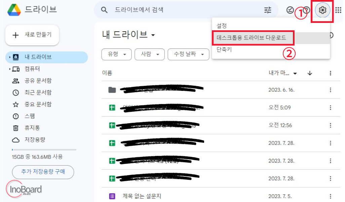Toggle sort direction arrow
345x202 pixels.
coord(310,73)
